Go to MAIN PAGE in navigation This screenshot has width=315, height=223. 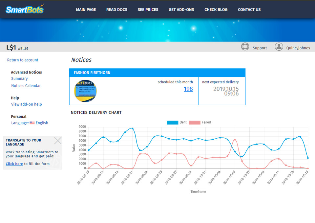pos(86,9)
